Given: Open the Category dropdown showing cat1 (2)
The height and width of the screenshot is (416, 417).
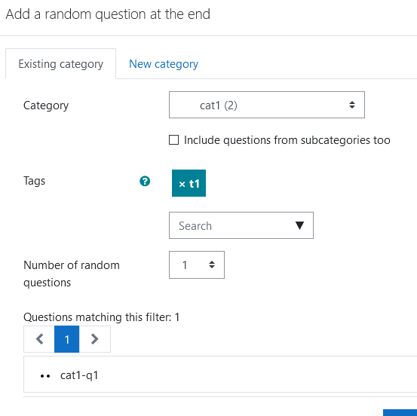Looking at the screenshot, I should click(x=267, y=105).
